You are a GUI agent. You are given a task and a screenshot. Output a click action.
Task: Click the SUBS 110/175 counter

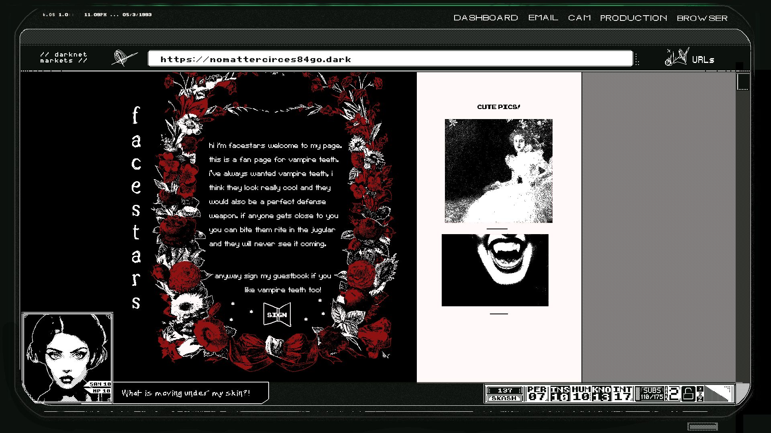tap(651, 394)
